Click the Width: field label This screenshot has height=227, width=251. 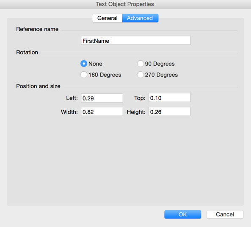pyautogui.click(x=69, y=112)
